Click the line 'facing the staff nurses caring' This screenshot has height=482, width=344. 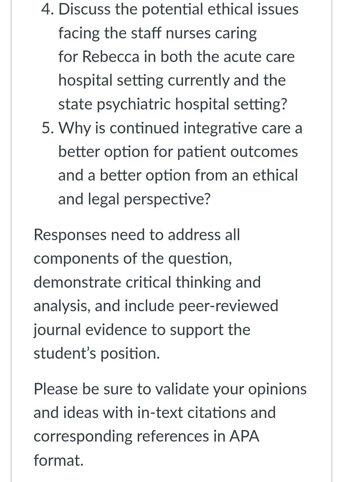tap(158, 33)
